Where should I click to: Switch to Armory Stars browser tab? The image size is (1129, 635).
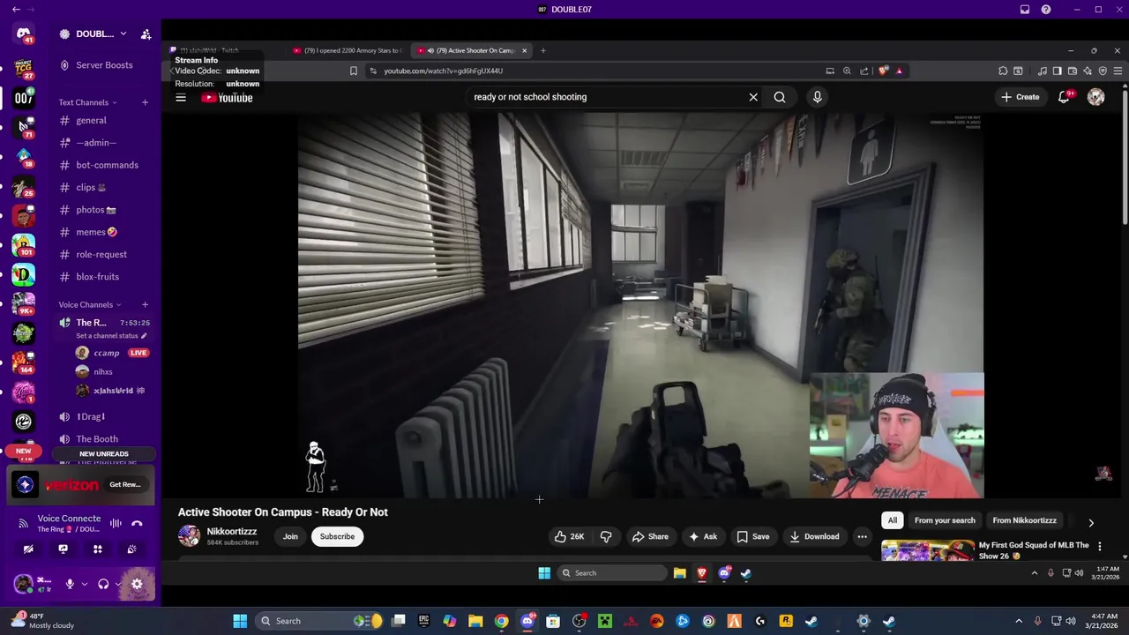click(x=346, y=50)
